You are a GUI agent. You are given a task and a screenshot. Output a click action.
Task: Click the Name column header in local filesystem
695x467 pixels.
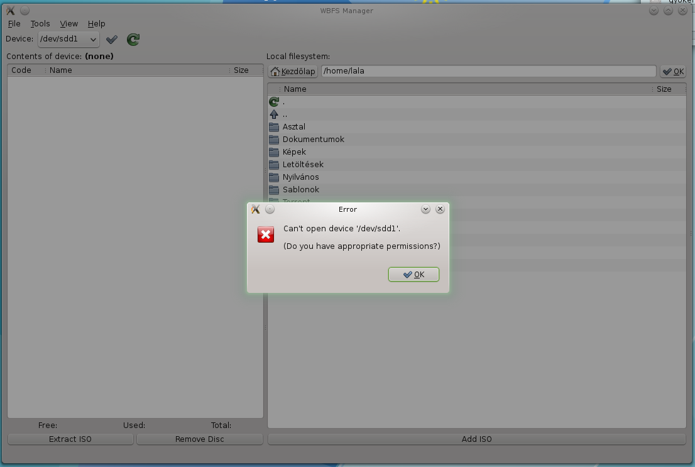click(466, 89)
